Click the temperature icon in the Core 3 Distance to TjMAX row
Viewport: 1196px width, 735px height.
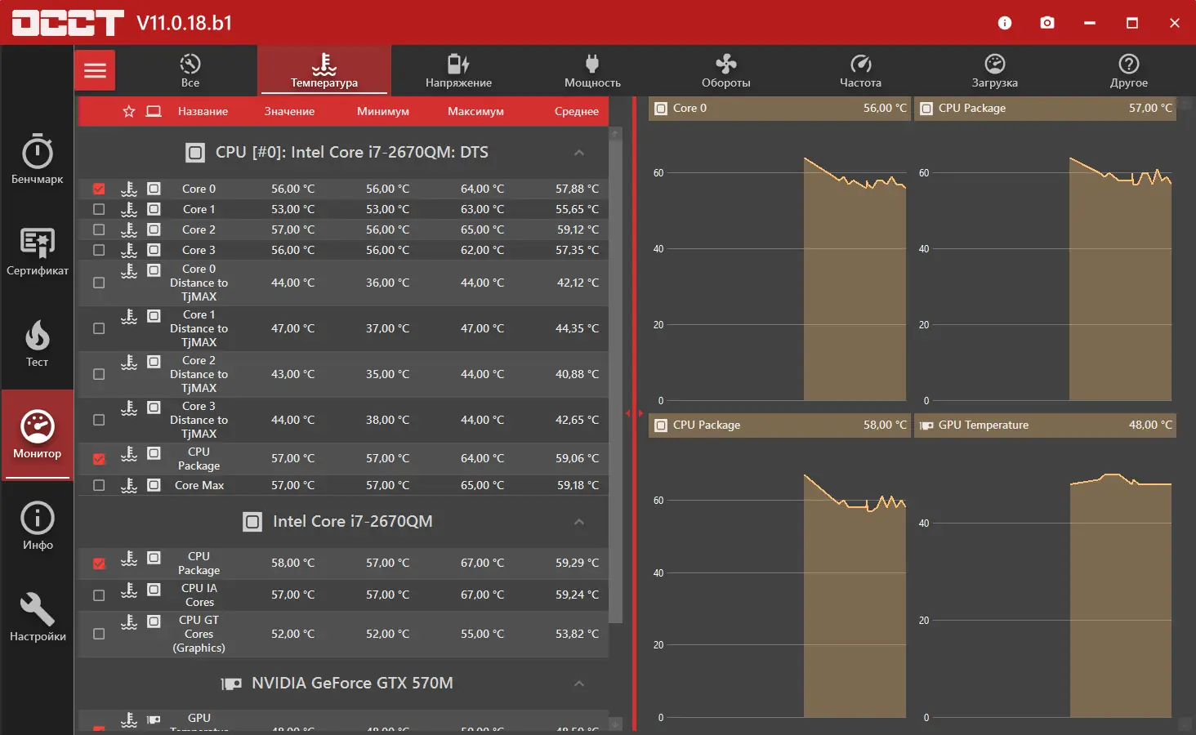point(129,408)
